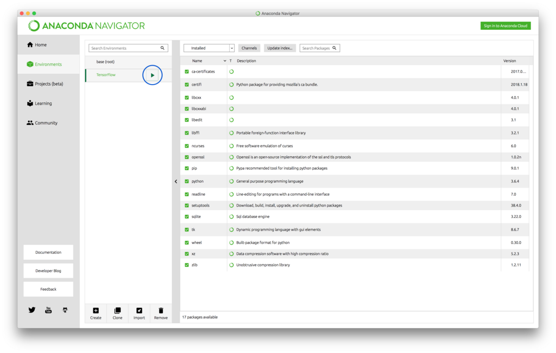Click the type icon for pip
The height and width of the screenshot is (353, 556).
231,169
